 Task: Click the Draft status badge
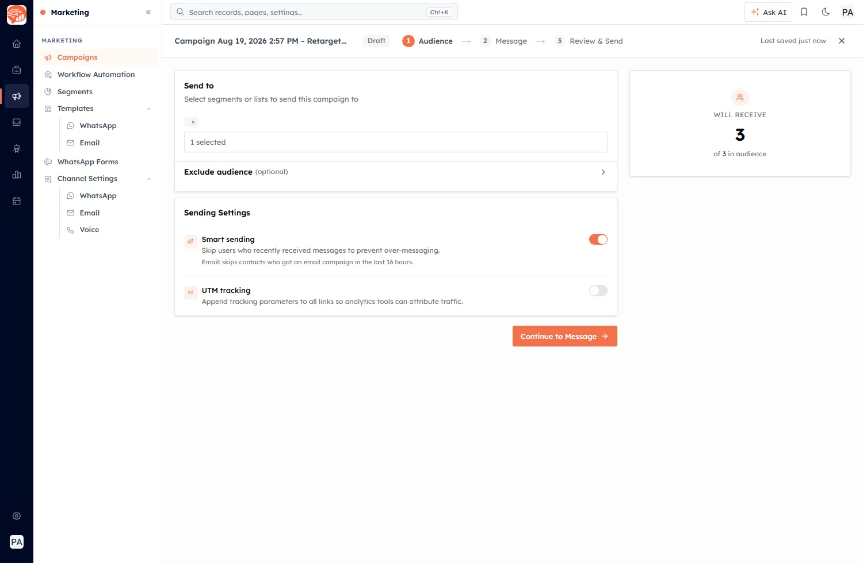tap(376, 41)
